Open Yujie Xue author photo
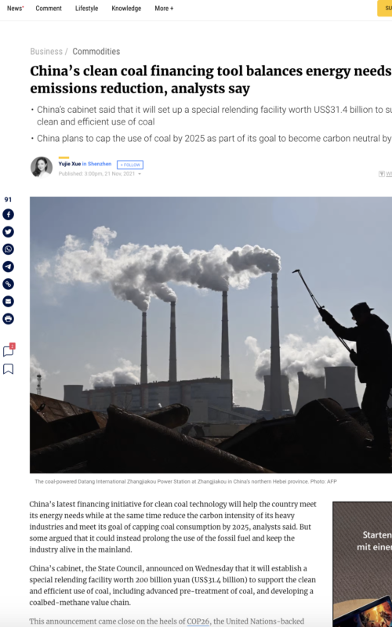This screenshot has height=627, width=392. click(42, 167)
